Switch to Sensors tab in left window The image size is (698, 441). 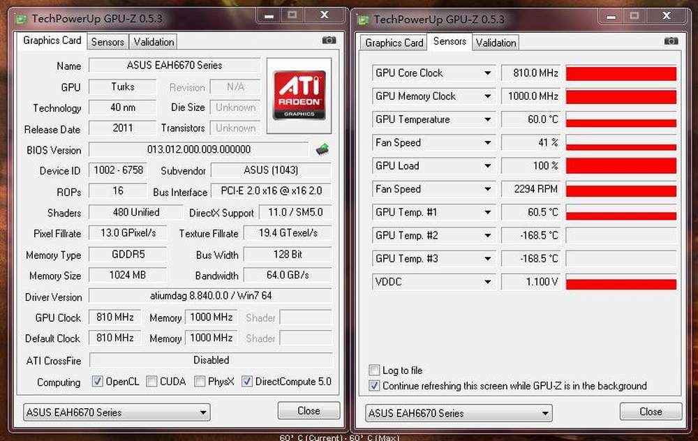(x=107, y=42)
